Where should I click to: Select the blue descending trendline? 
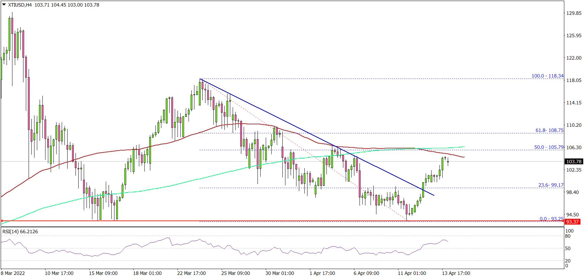click(x=310, y=134)
